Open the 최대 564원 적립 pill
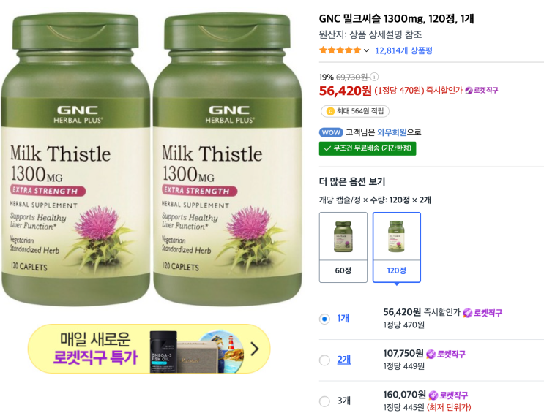The width and height of the screenshot is (544, 413). pyautogui.click(x=355, y=111)
